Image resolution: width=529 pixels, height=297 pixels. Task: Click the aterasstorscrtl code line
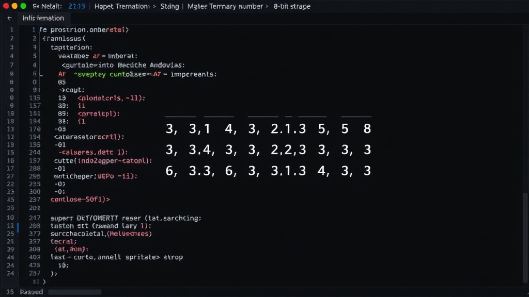coord(89,137)
